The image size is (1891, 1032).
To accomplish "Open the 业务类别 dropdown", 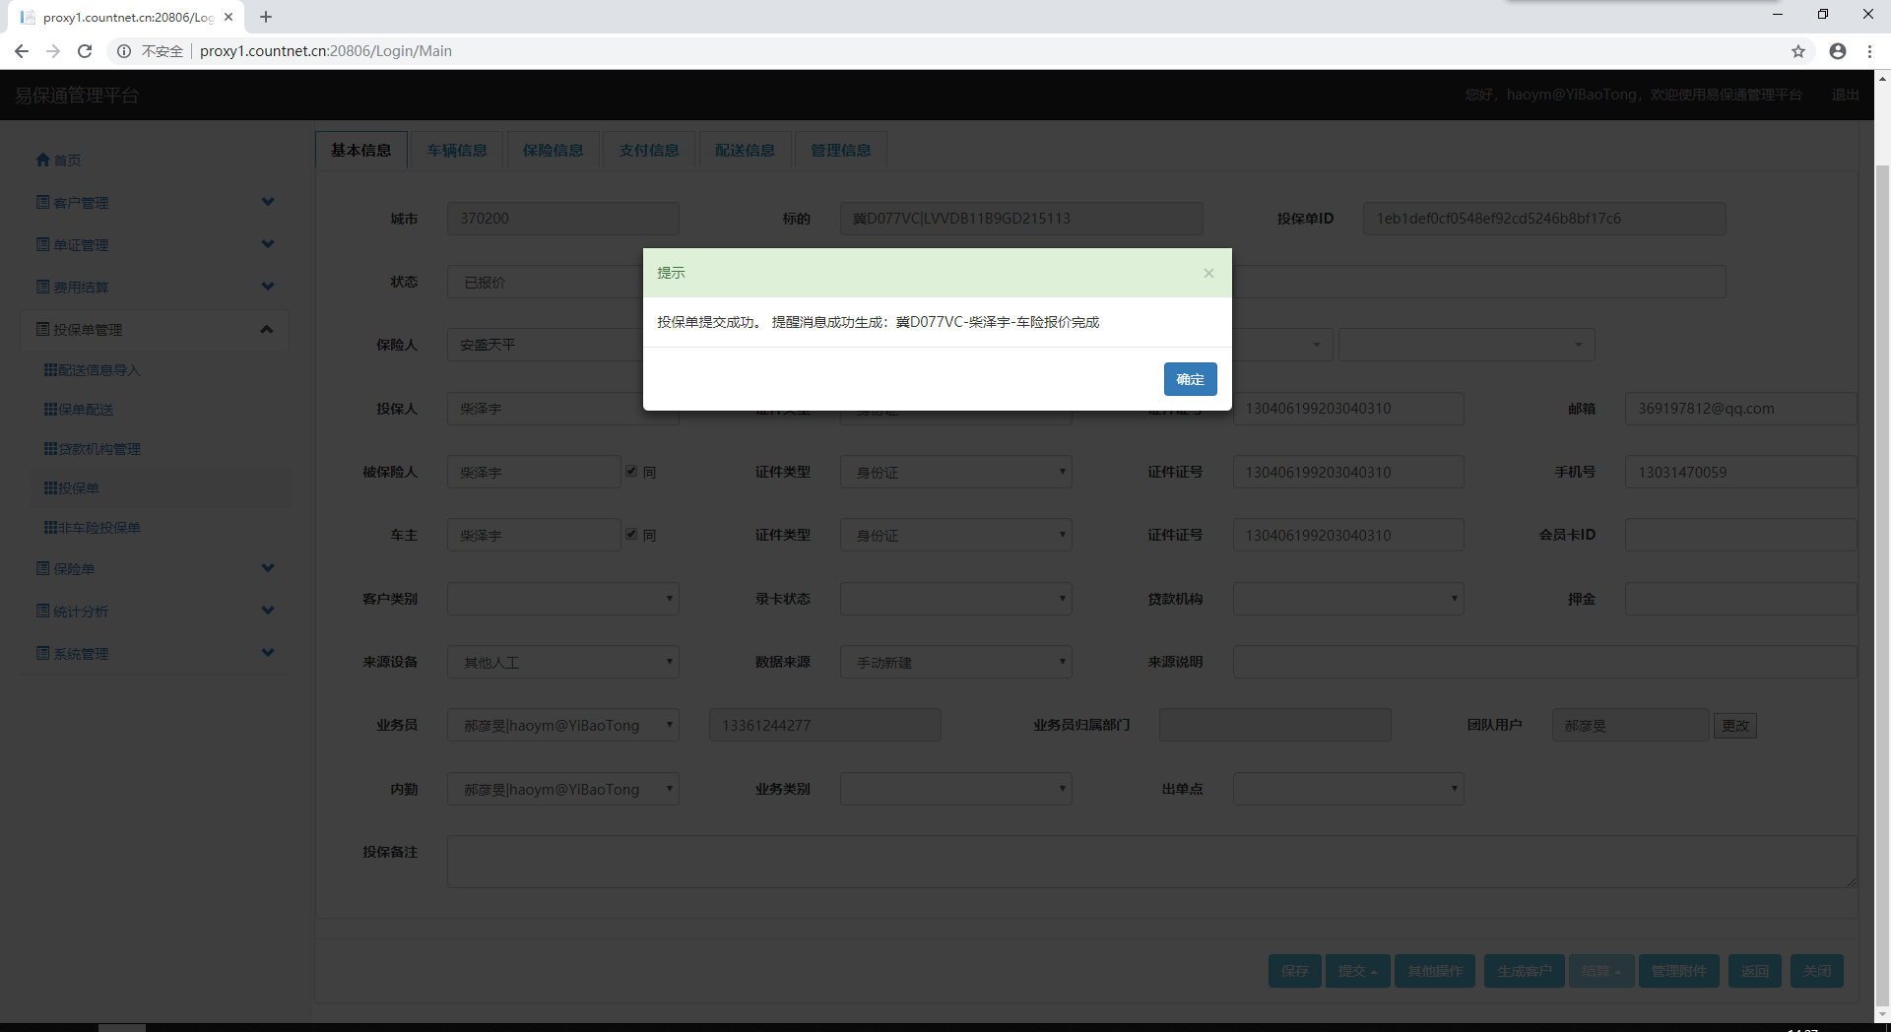I will point(955,789).
